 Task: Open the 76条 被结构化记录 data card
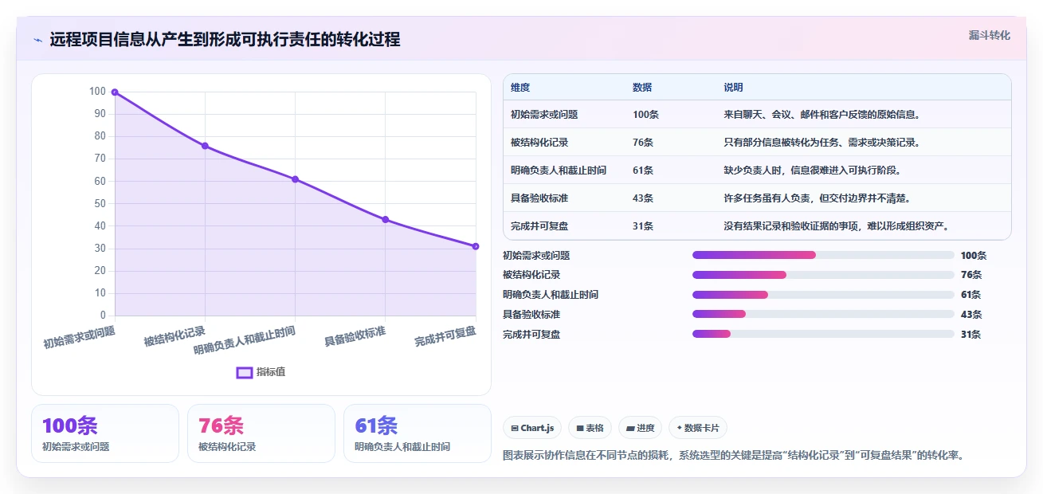261,433
